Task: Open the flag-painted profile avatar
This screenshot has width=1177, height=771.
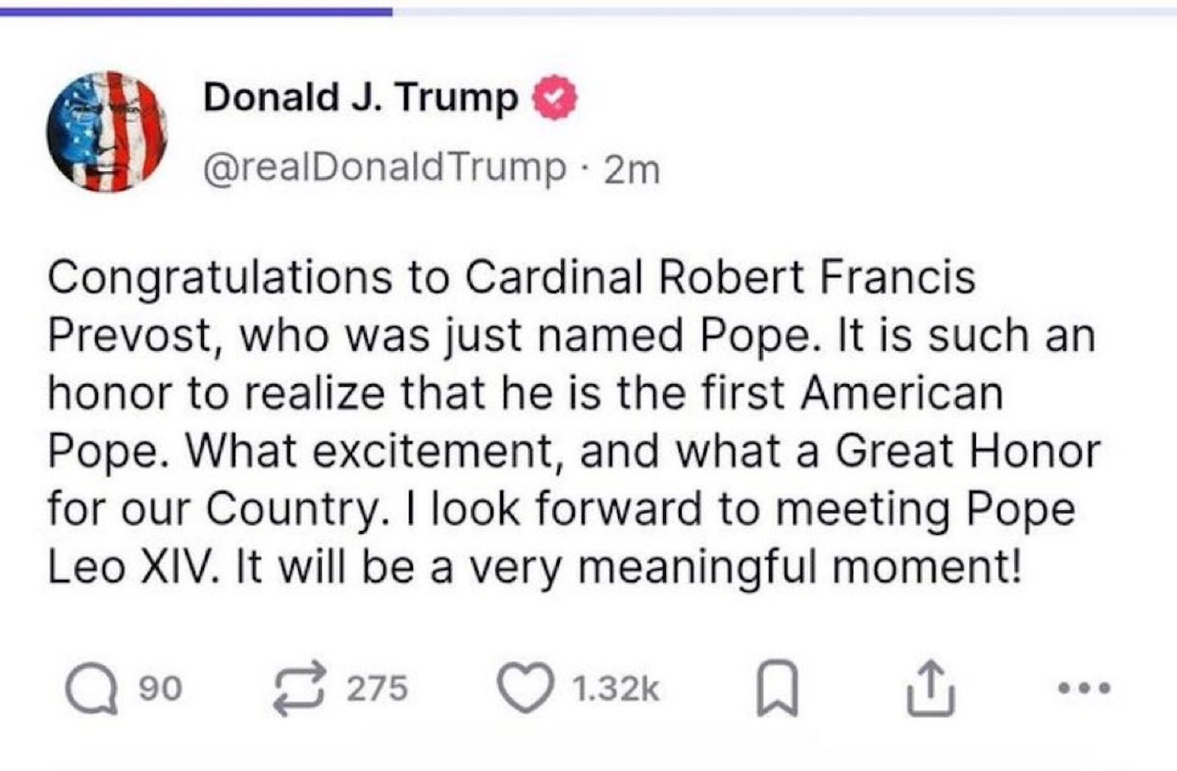Action: point(107,132)
